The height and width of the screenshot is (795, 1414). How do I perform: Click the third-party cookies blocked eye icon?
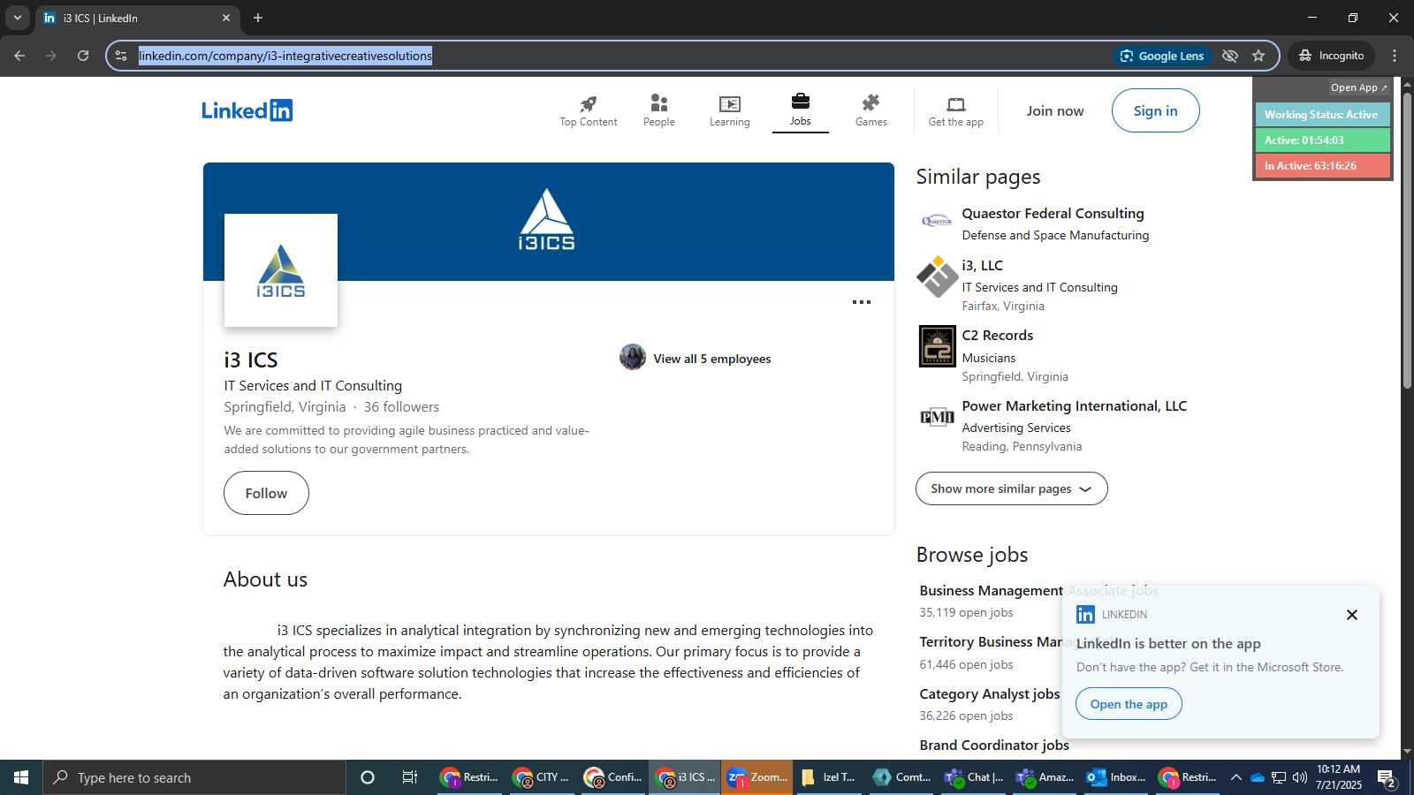tap(1229, 56)
